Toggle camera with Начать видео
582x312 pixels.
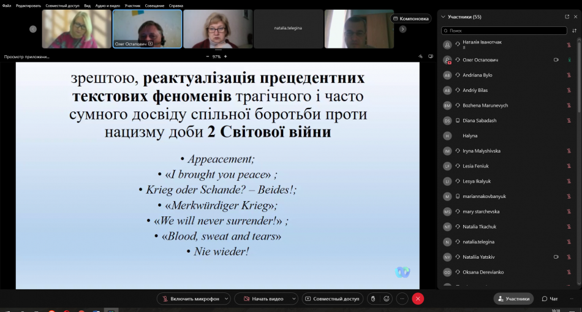(263, 299)
